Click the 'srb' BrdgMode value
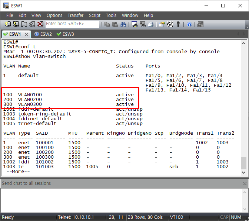Screen dimensions: 249x221 pos(173,167)
